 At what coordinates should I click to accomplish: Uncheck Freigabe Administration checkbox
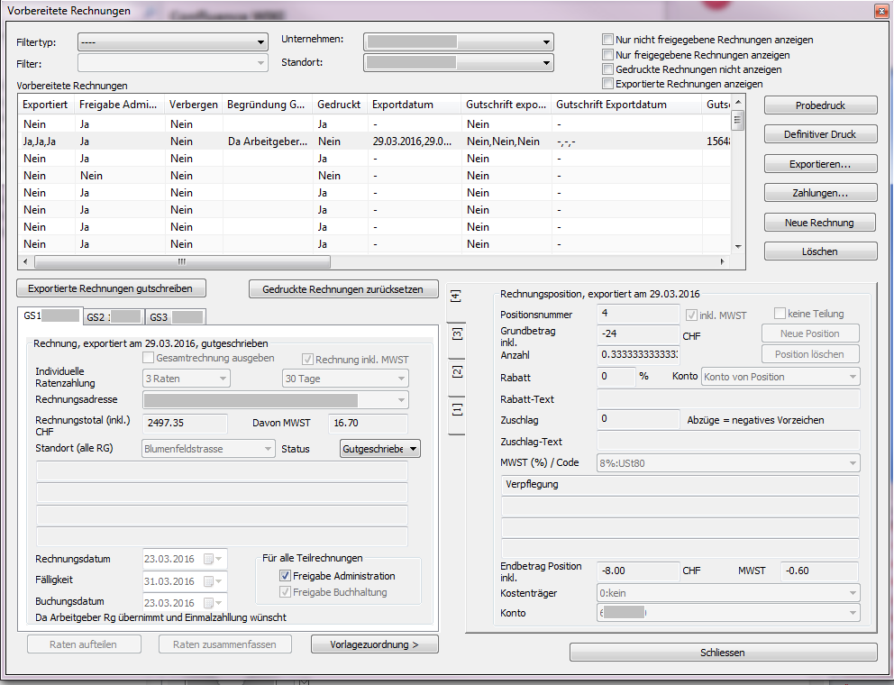coord(286,576)
